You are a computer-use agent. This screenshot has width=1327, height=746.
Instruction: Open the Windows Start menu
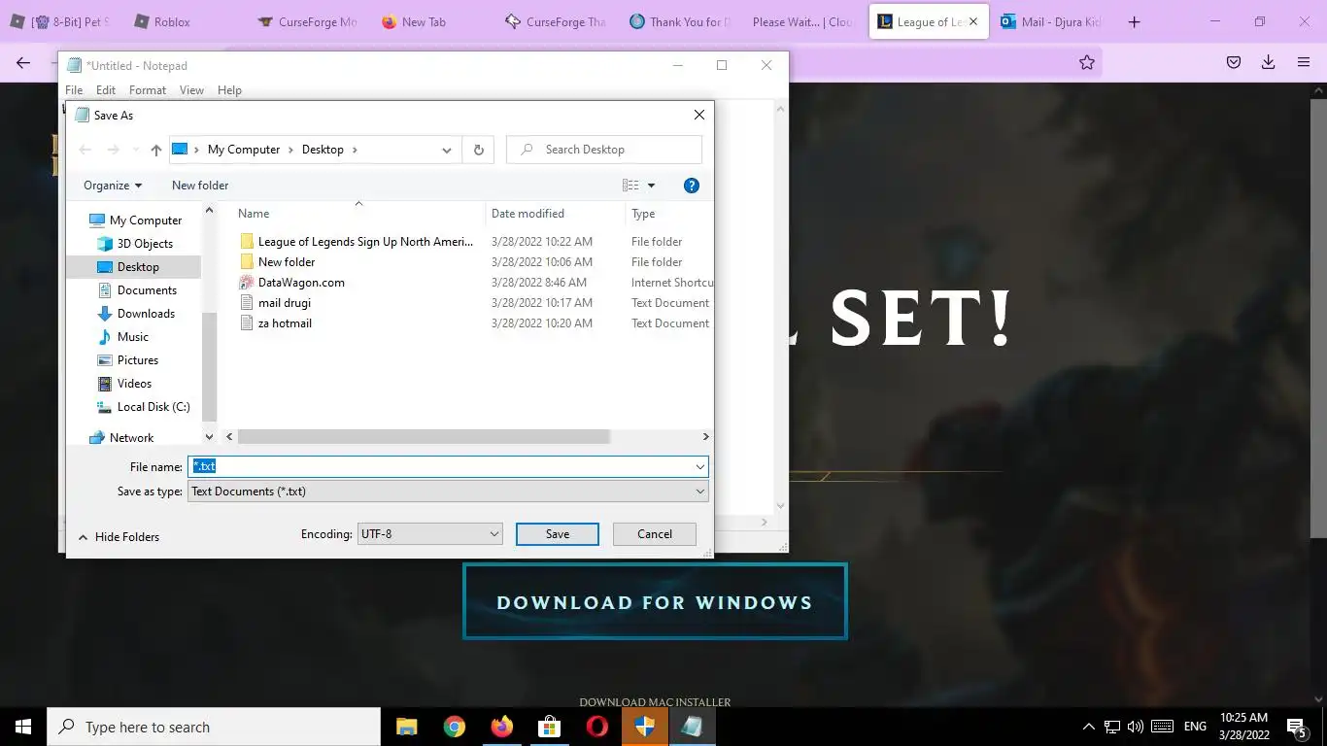[23, 727]
